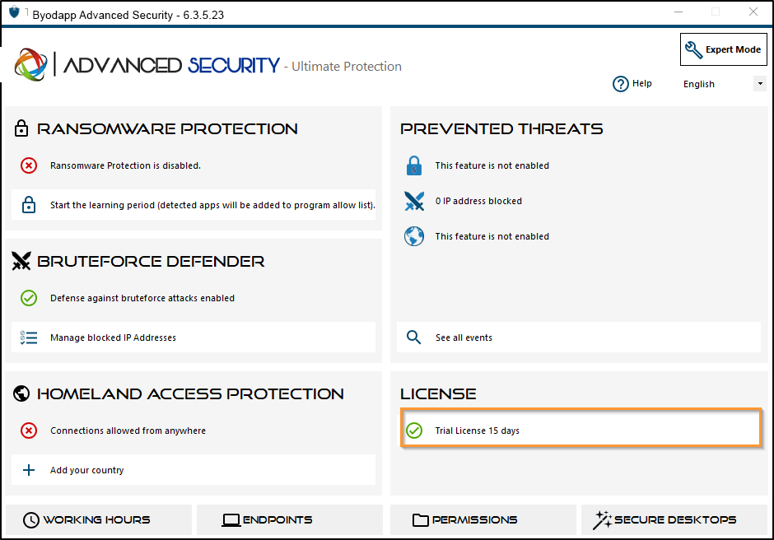Minimize the Byodapp Advanced Security window
The width and height of the screenshot is (774, 540).
tap(678, 12)
